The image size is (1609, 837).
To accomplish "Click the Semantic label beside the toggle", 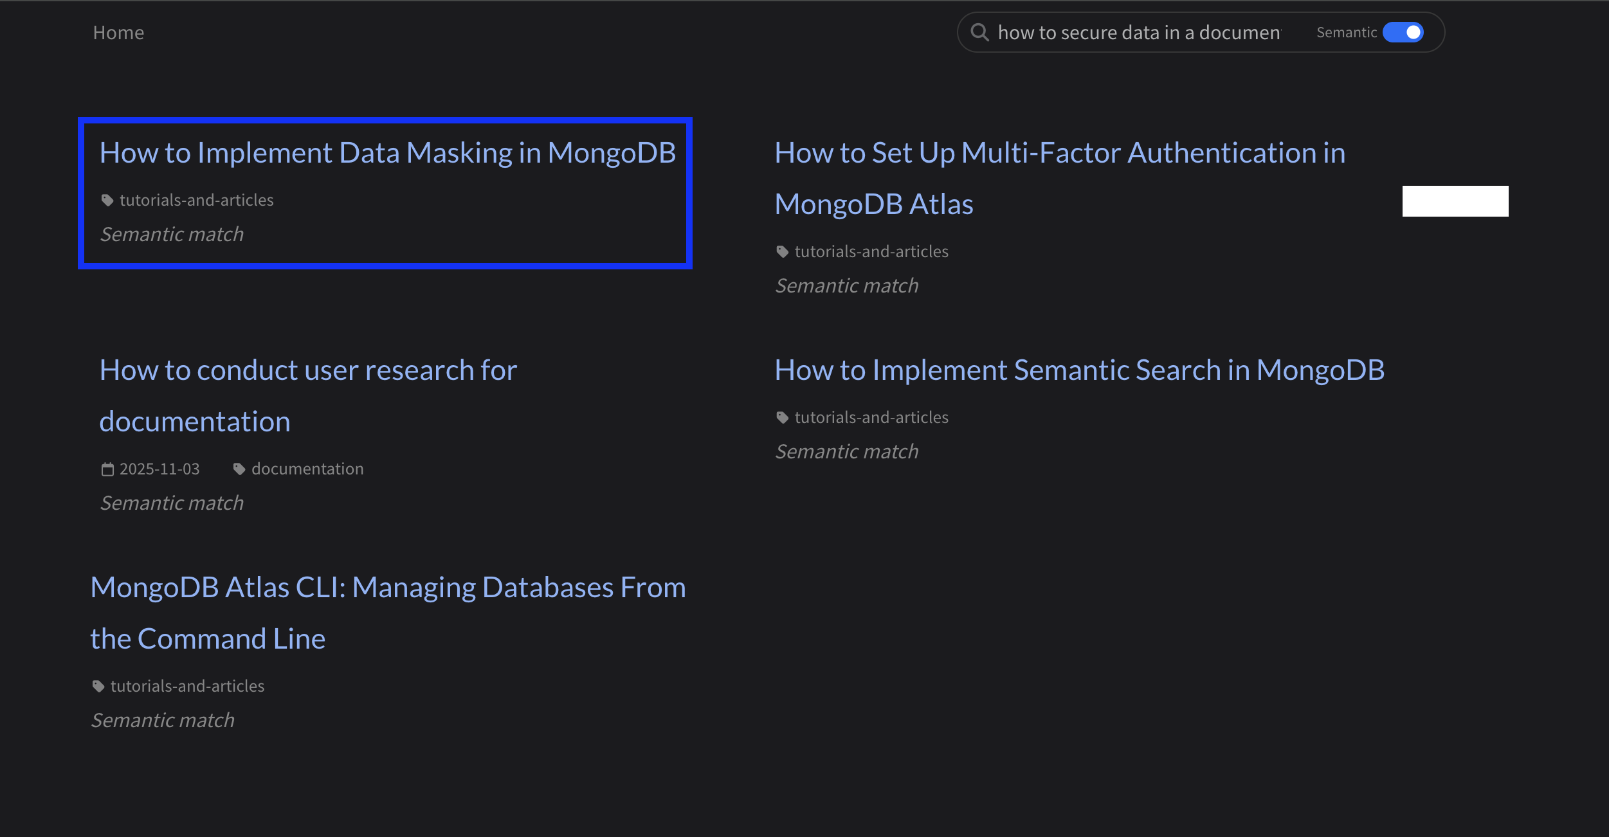I will click(x=1347, y=33).
